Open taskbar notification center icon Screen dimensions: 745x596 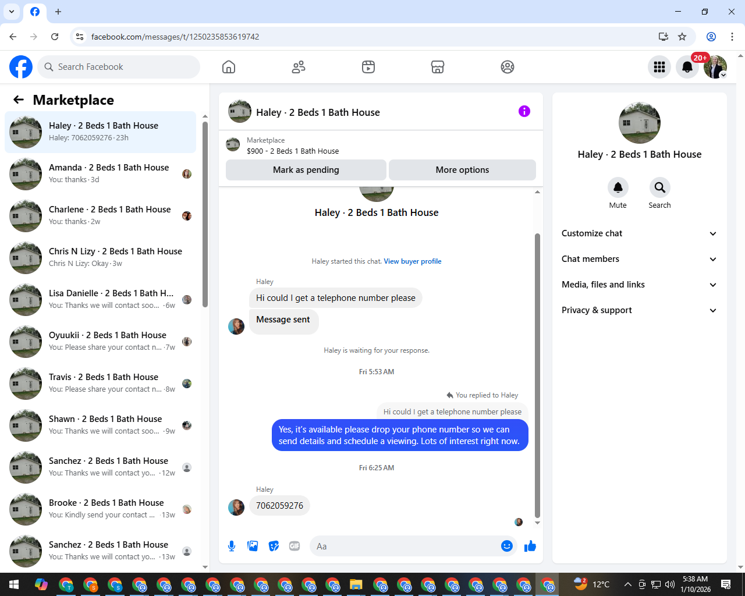726,584
